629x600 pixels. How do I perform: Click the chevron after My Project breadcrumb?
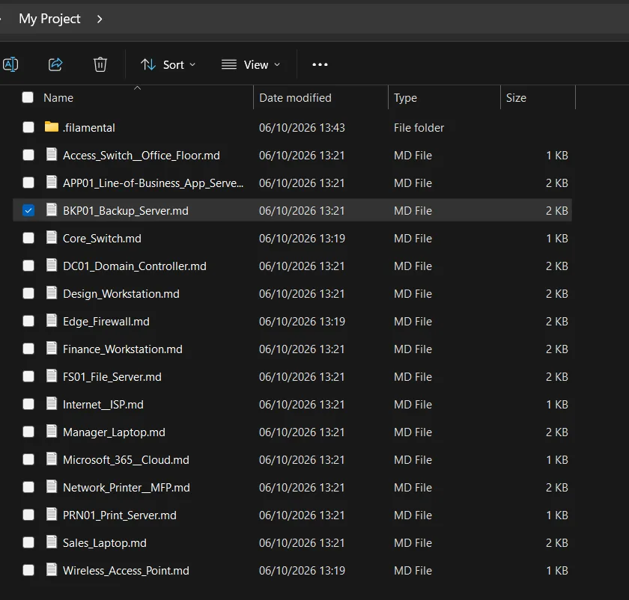click(x=100, y=19)
